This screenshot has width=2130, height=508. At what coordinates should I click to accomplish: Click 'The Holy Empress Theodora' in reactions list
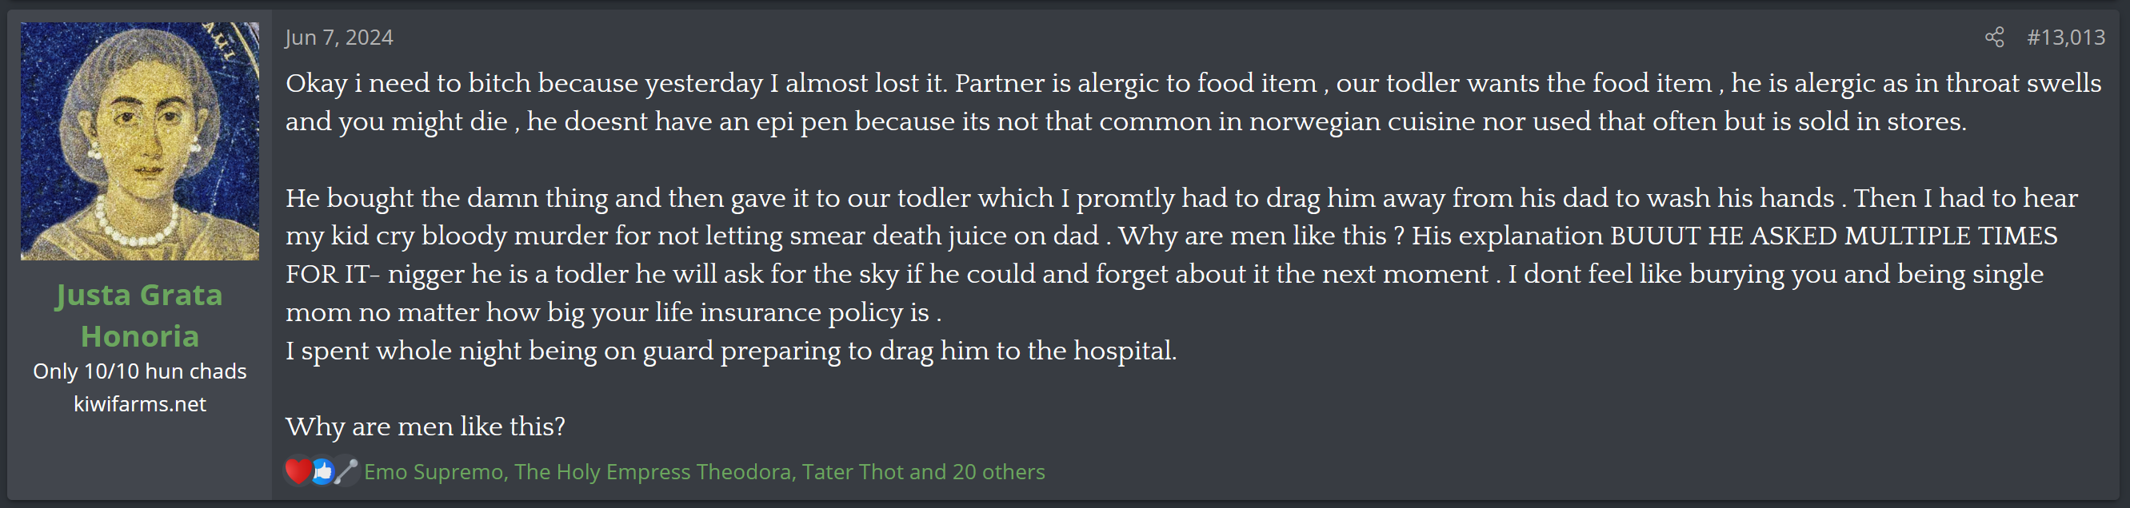[x=652, y=471]
